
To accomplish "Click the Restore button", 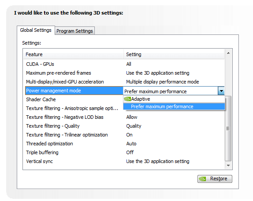I will click(215, 178).
